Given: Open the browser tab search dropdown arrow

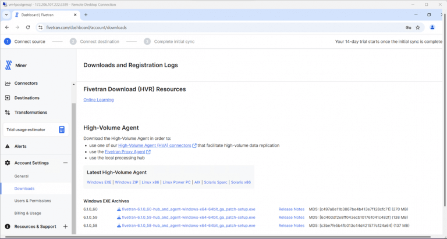Looking at the screenshot, I should (6, 15).
